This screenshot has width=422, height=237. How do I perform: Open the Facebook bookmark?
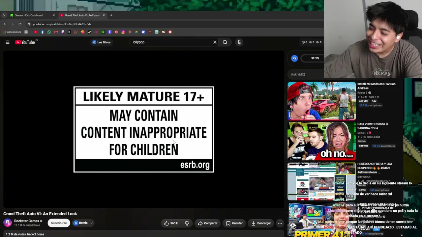point(42,32)
